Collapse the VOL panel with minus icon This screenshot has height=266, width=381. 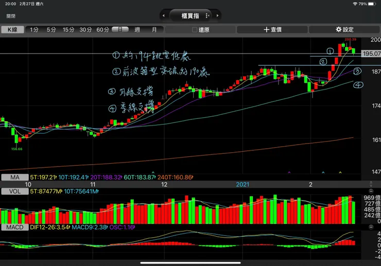point(371,191)
